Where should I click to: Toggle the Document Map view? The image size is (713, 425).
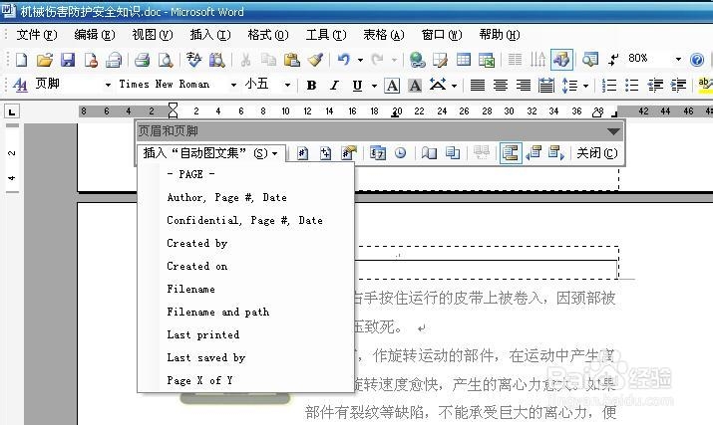589,60
